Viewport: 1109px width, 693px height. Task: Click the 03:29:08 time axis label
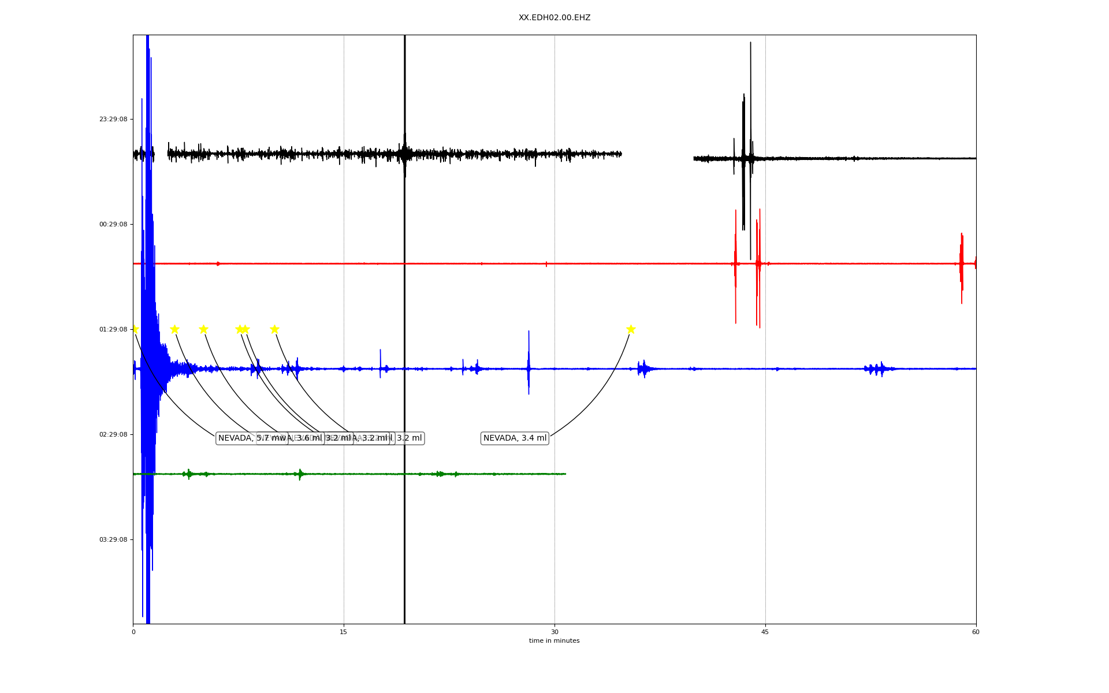[x=113, y=540]
